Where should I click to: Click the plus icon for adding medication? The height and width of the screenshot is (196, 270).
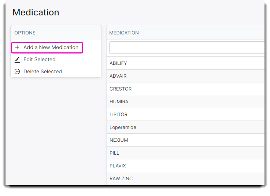17,48
